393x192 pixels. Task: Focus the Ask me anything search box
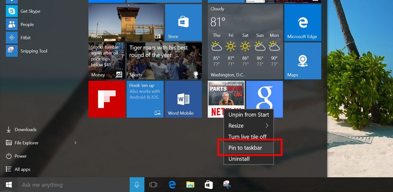(x=74, y=185)
